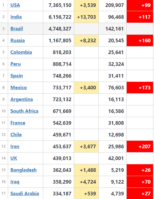Image resolution: width=154 pixels, height=199 pixels.
Task: Click Iran's red +207 new deaths cell
Action: pyautogui.click(x=140, y=146)
